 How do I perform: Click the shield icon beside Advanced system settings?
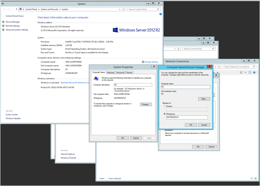click(3, 30)
